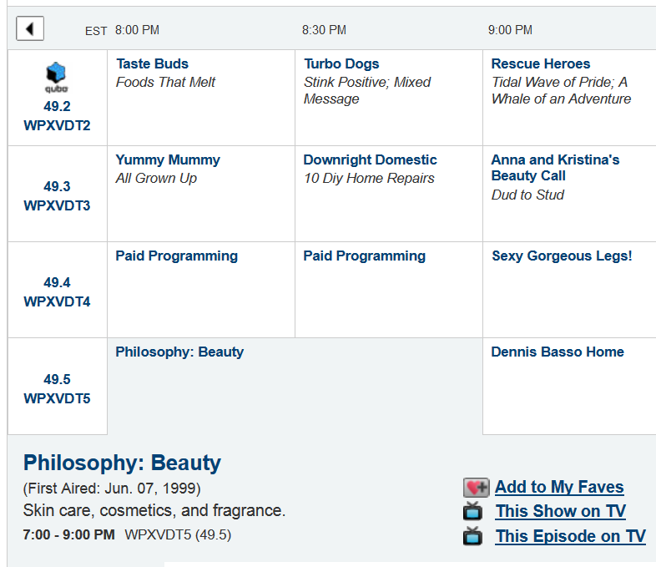Select Anna and Kristina's Beauty Call listing
The height and width of the screenshot is (567, 656).
(555, 167)
